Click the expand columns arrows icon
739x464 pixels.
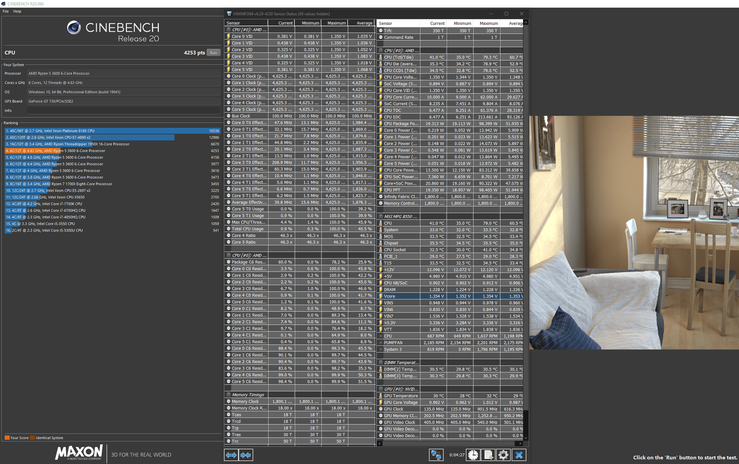tap(231, 455)
